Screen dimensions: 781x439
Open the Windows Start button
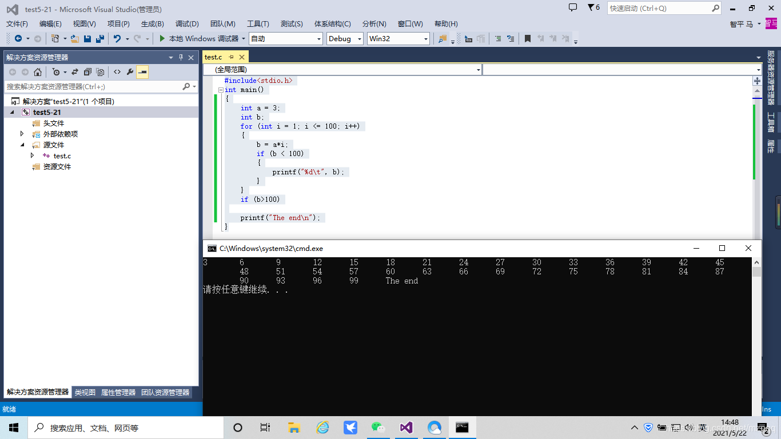14,428
